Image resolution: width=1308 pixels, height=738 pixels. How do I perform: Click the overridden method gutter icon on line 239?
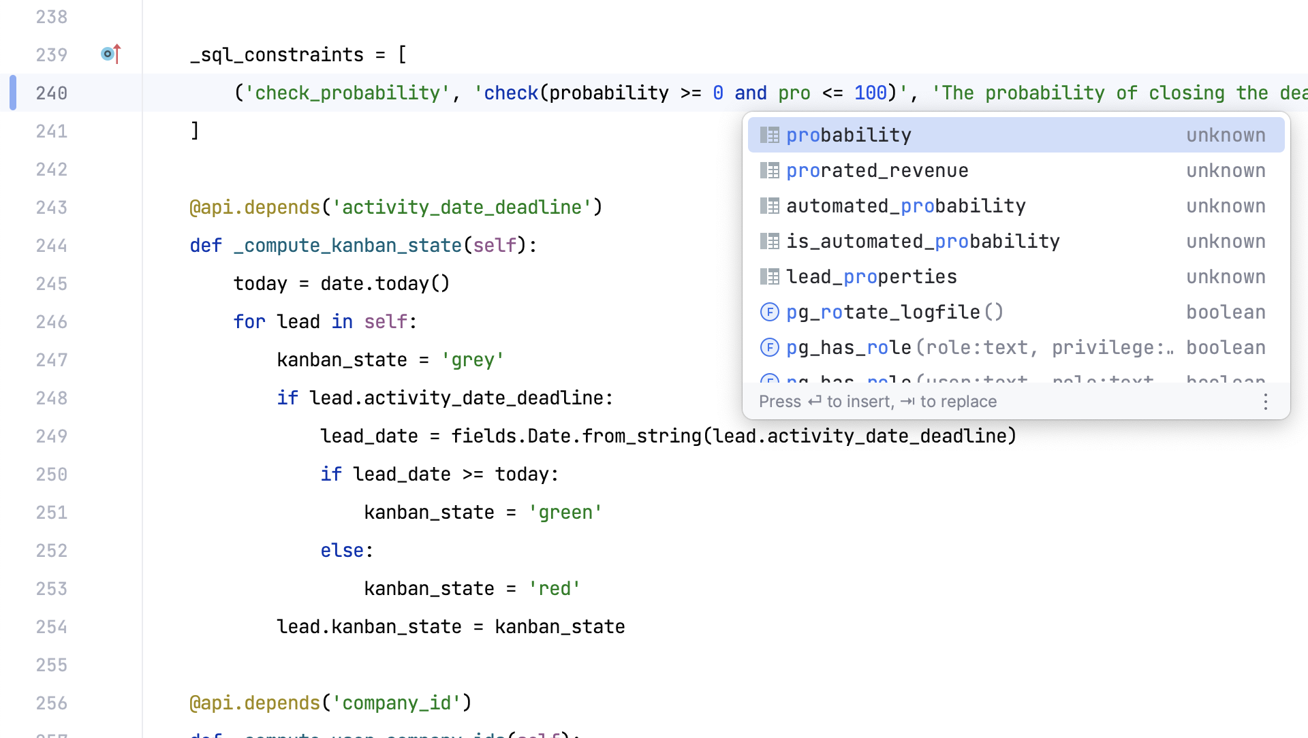click(x=111, y=54)
